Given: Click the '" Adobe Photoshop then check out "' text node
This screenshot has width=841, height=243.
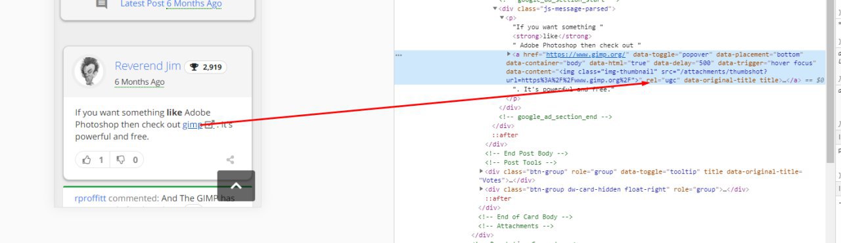Looking at the screenshot, I should click(577, 45).
